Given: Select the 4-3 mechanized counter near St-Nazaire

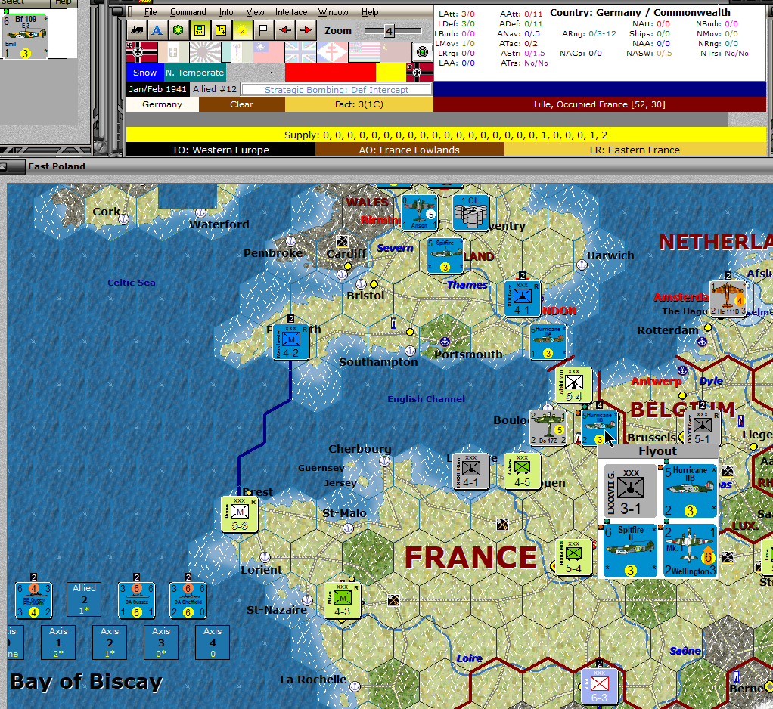Looking at the screenshot, I should pos(342,601).
